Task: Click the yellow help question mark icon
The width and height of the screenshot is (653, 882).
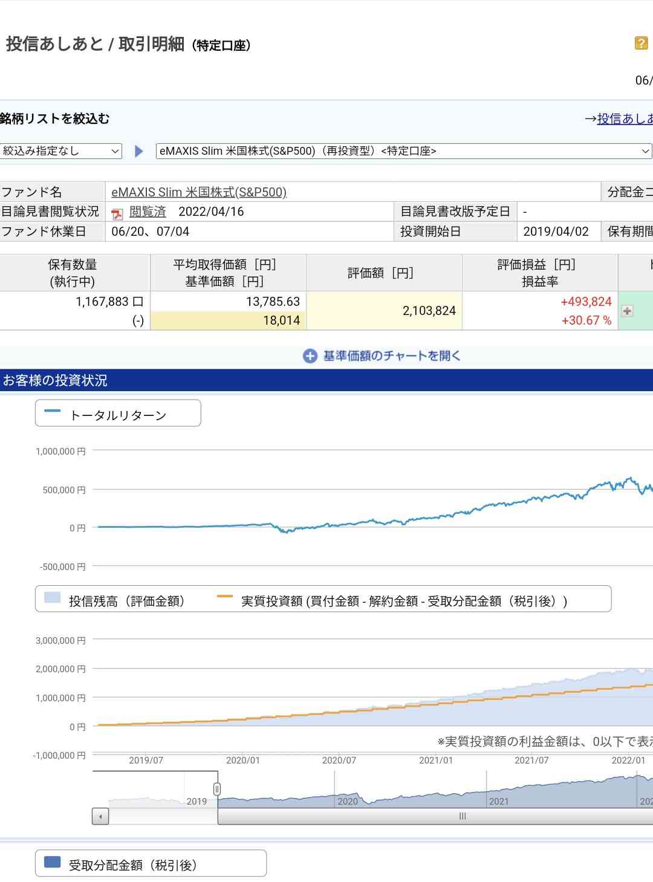Action: [641, 43]
